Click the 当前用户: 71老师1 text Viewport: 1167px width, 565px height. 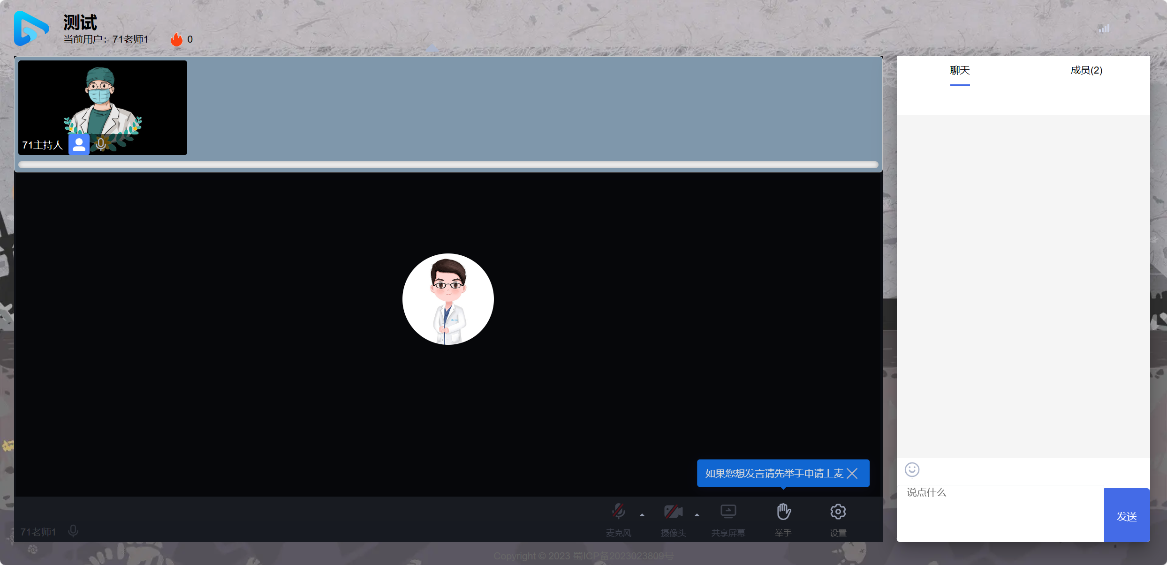pos(106,39)
